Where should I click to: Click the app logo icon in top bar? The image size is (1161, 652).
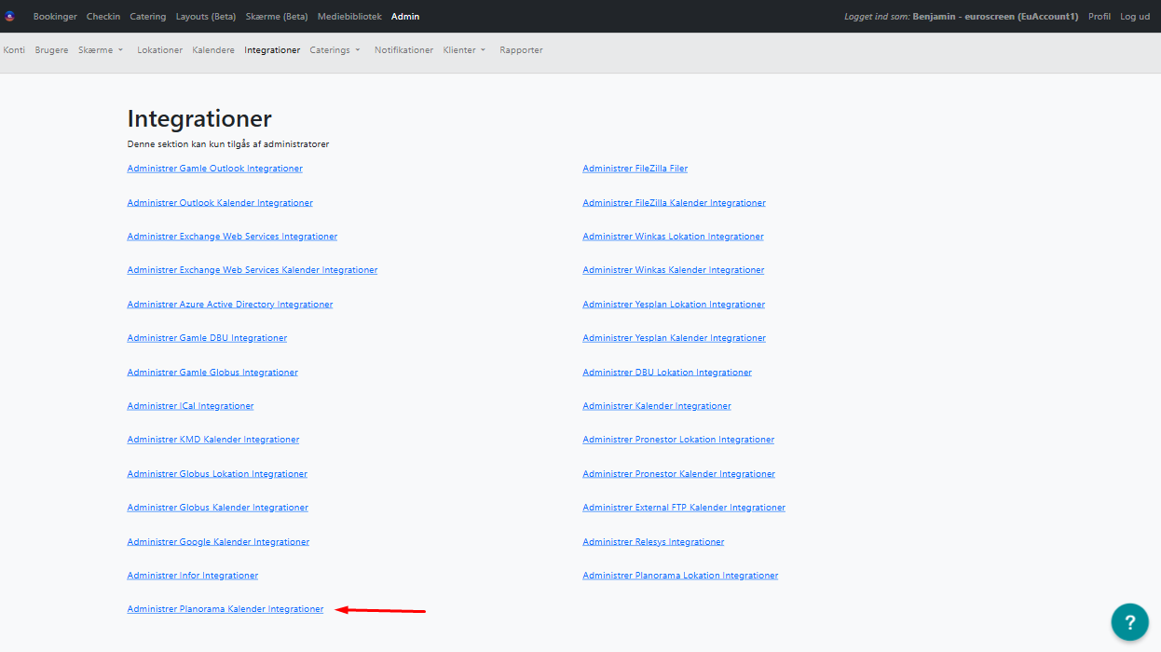coord(10,17)
